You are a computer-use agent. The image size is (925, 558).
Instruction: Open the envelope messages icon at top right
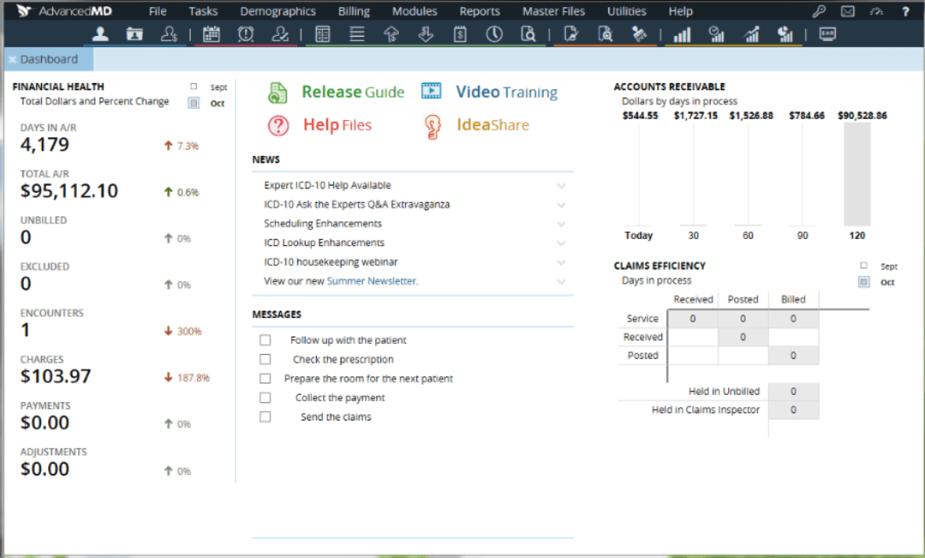click(848, 11)
